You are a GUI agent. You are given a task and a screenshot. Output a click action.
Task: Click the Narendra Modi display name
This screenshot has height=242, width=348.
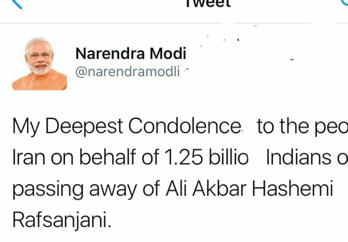tap(130, 54)
